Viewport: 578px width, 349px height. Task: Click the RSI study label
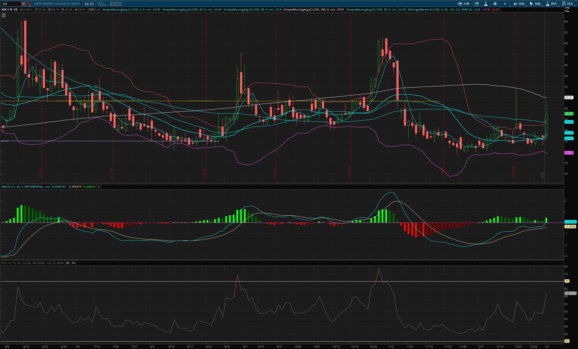pyautogui.click(x=26, y=263)
